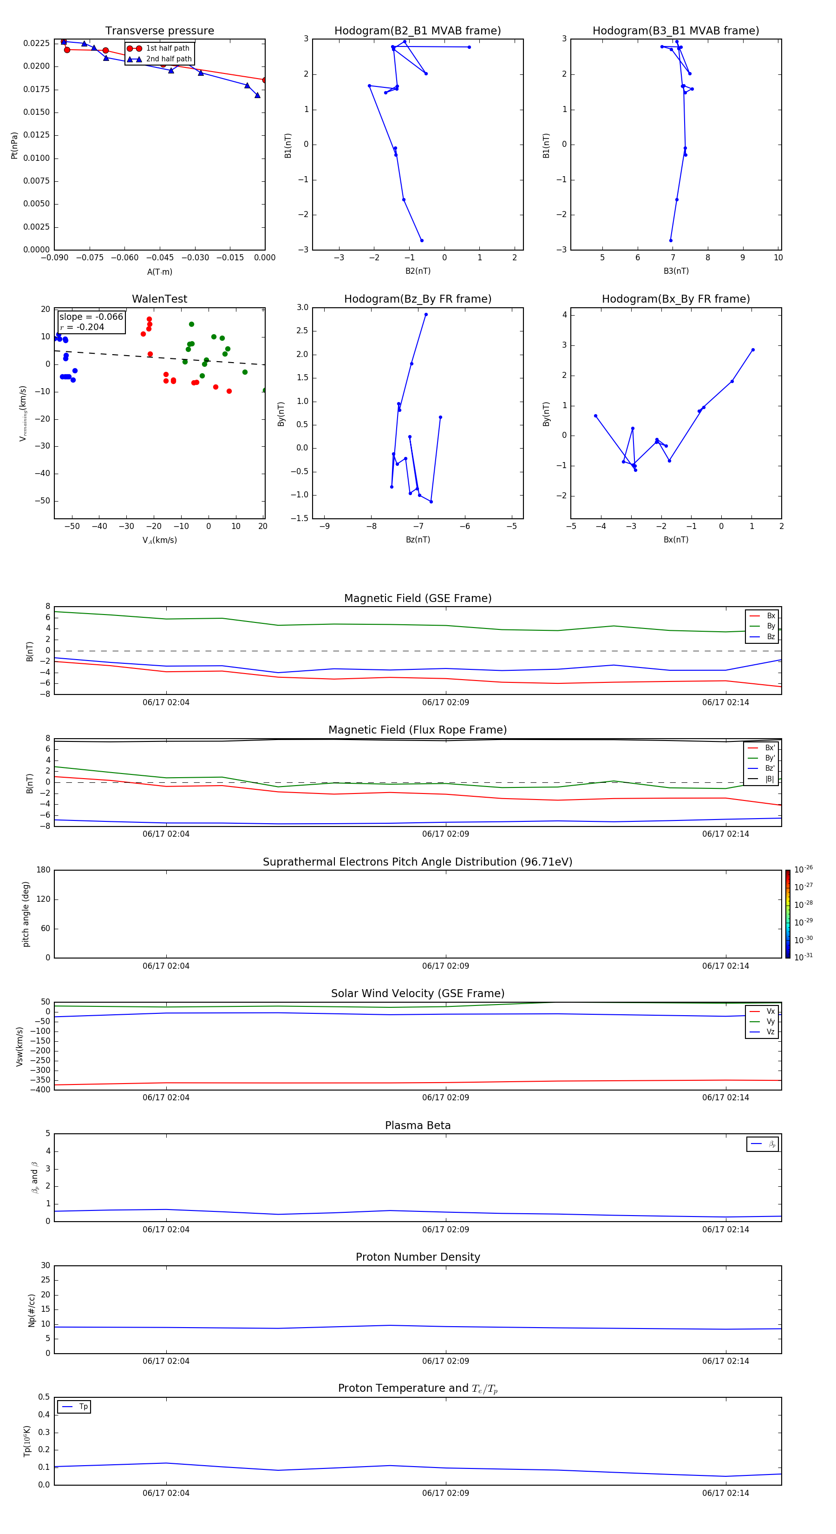Click the "Transverse pressure" plot title
836x1534 pixels.
pyautogui.click(x=159, y=31)
